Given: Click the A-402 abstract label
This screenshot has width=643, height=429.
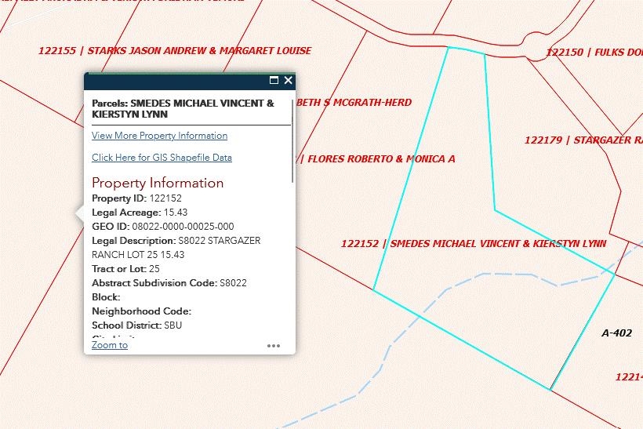Looking at the screenshot, I should (x=616, y=333).
